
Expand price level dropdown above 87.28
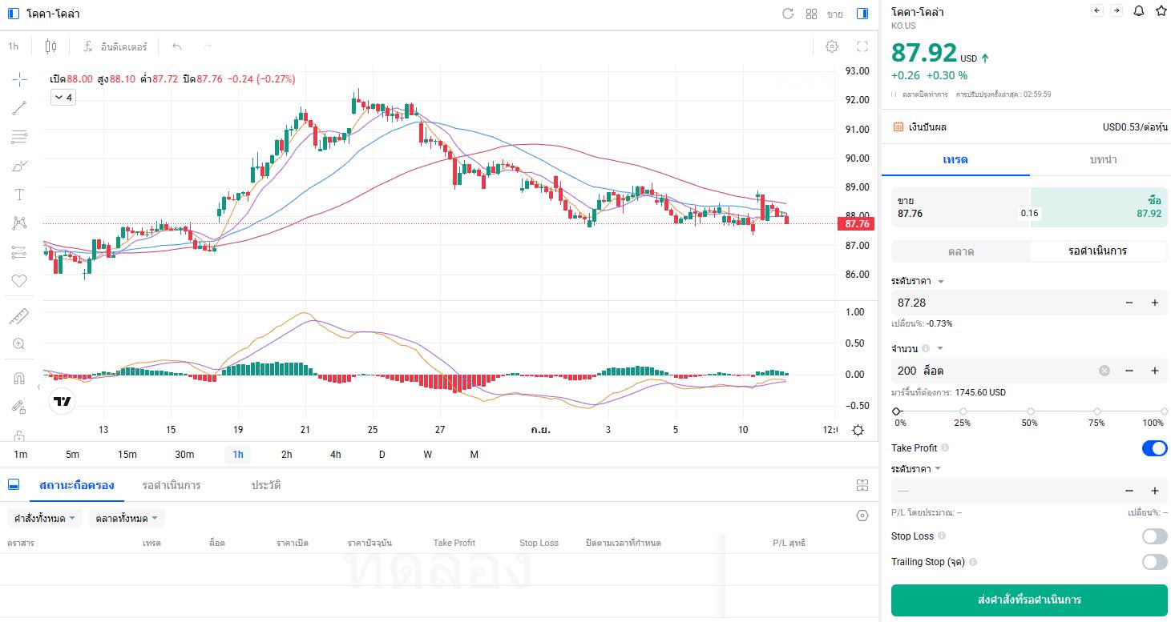[941, 282]
